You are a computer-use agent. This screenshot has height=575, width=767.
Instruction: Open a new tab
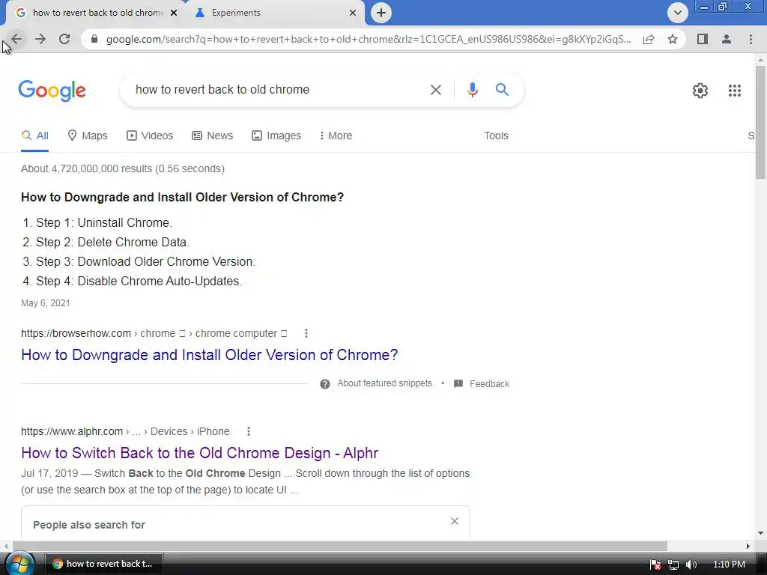coord(381,13)
